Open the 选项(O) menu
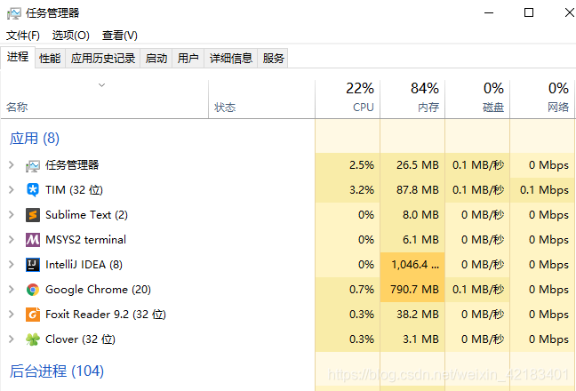576x391 pixels. tap(70, 36)
